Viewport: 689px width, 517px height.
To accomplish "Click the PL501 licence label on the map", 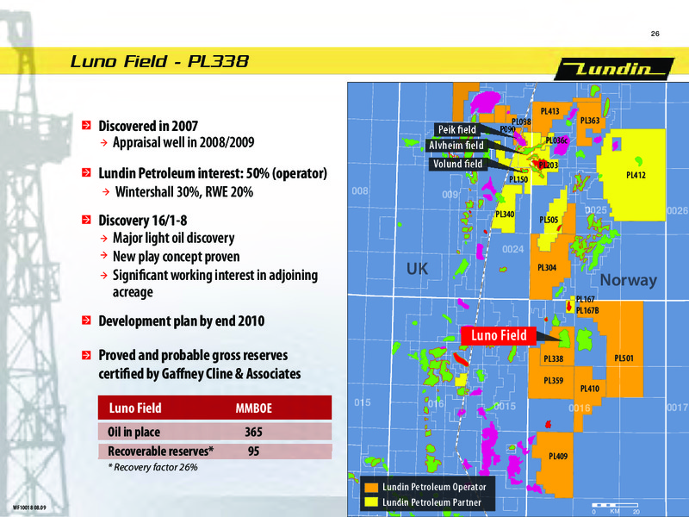I will pos(624,358).
